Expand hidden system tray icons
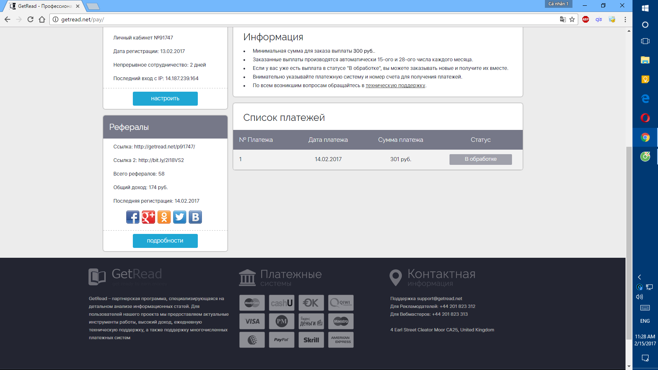658x370 pixels. (x=639, y=277)
